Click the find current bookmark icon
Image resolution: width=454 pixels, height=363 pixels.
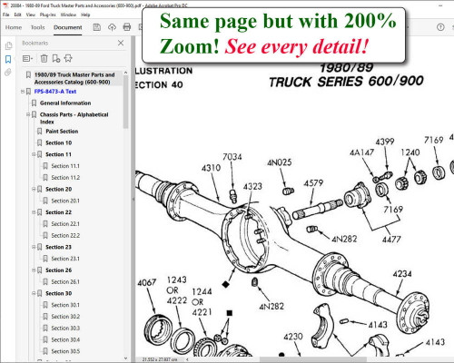coord(68,58)
